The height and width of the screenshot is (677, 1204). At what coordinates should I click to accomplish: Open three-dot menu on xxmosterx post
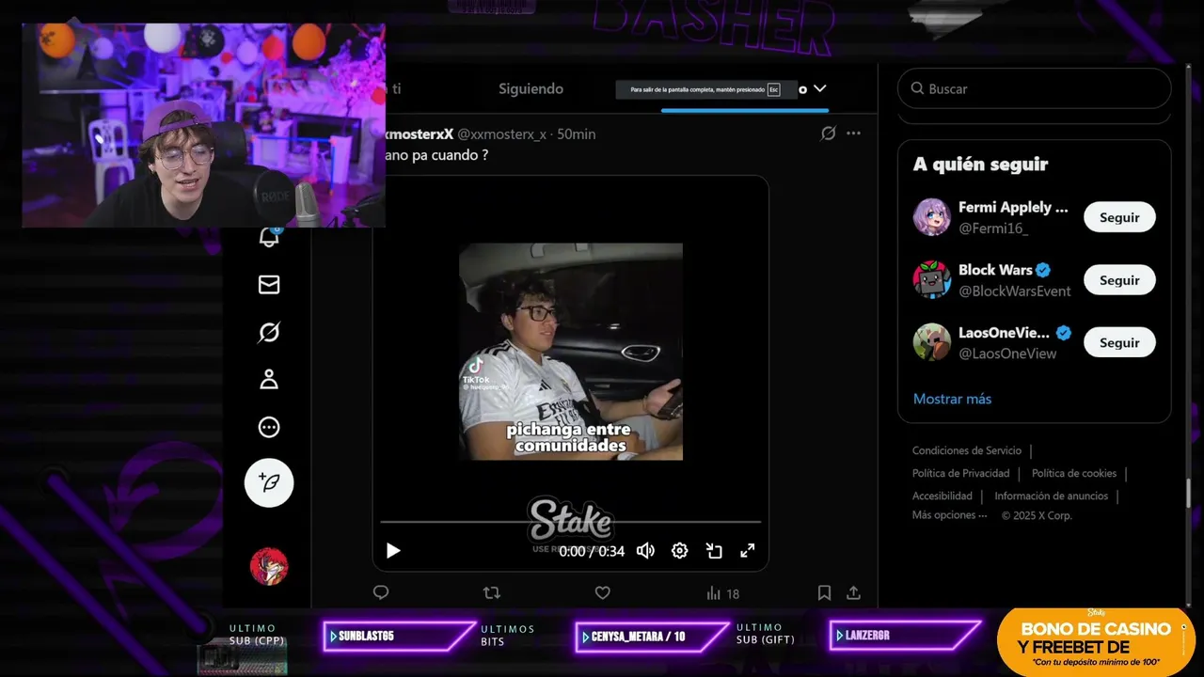click(x=853, y=134)
